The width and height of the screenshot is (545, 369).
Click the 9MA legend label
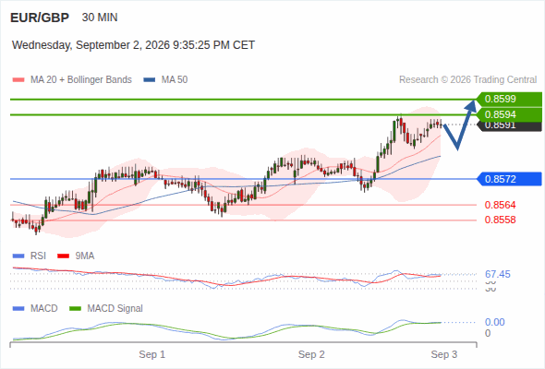point(85,256)
